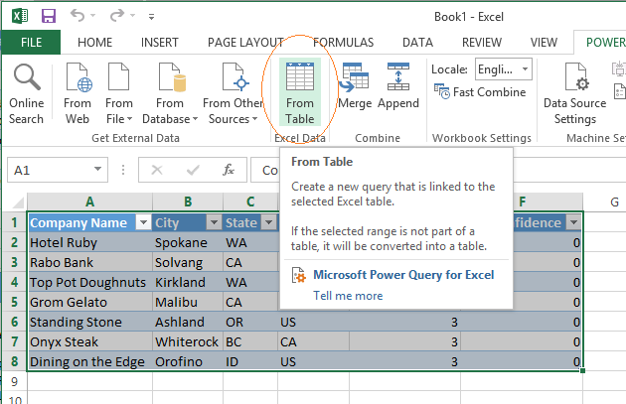Click the Orofino city cell

[x=188, y=361]
